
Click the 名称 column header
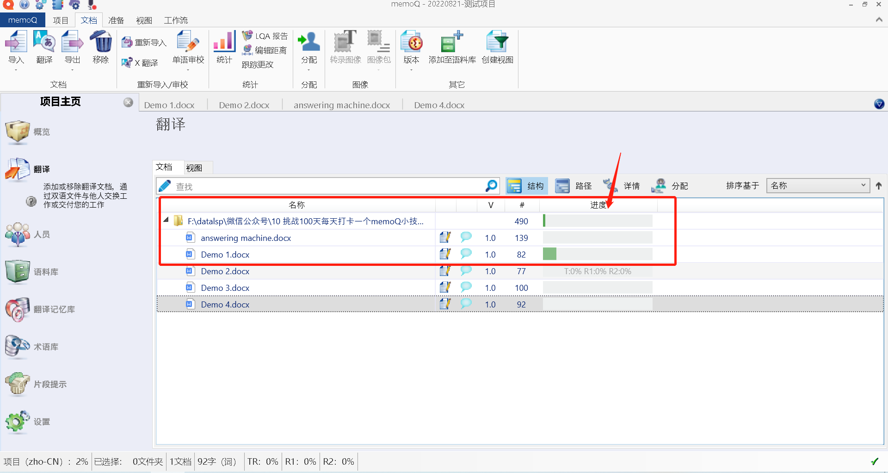point(296,205)
